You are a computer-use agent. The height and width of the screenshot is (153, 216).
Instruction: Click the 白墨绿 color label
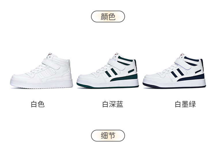click(185, 104)
